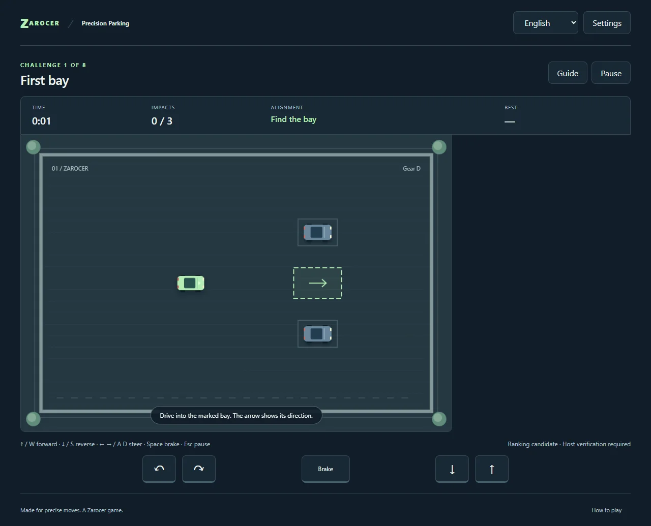The height and width of the screenshot is (526, 651).
Task: Click the parked car below the bay
Action: (317, 334)
